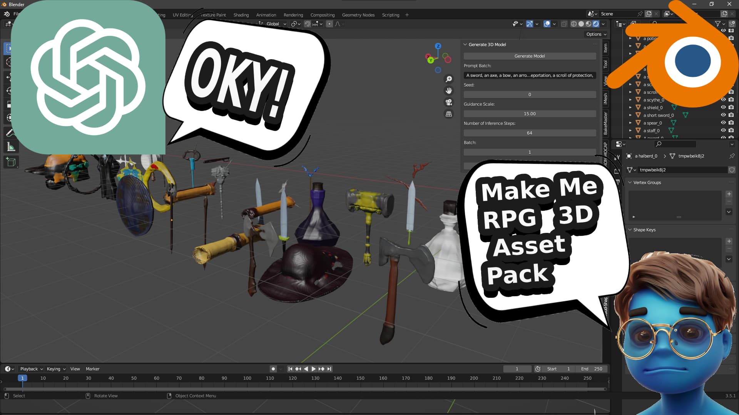Click the Prompt Batch text field
This screenshot has width=739, height=415.
pyautogui.click(x=530, y=75)
